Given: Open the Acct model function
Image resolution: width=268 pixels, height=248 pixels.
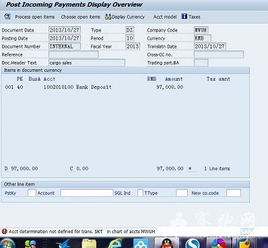Looking at the screenshot, I should pyautogui.click(x=165, y=17).
